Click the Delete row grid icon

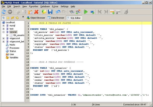coord(118,12)
